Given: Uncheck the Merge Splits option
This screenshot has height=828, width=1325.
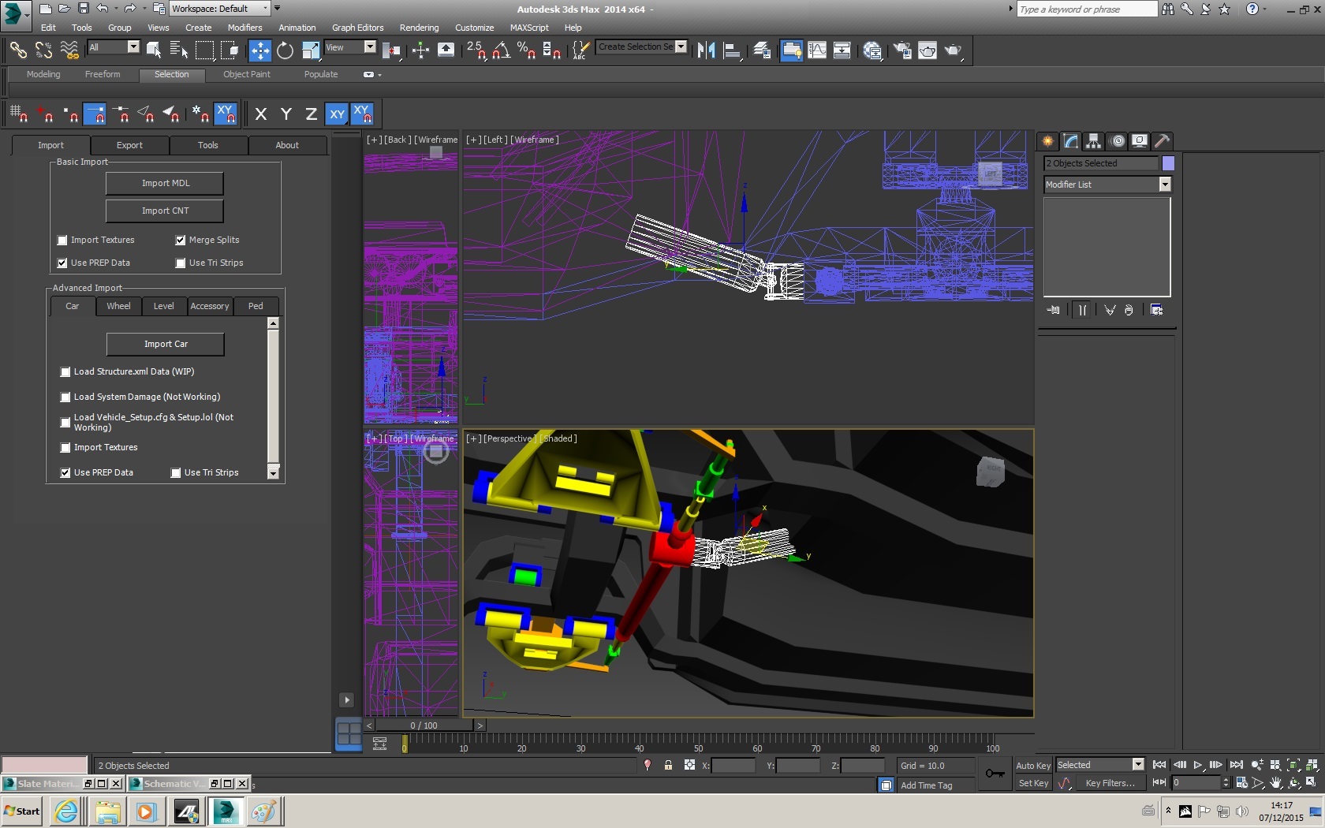Looking at the screenshot, I should coord(181,241).
